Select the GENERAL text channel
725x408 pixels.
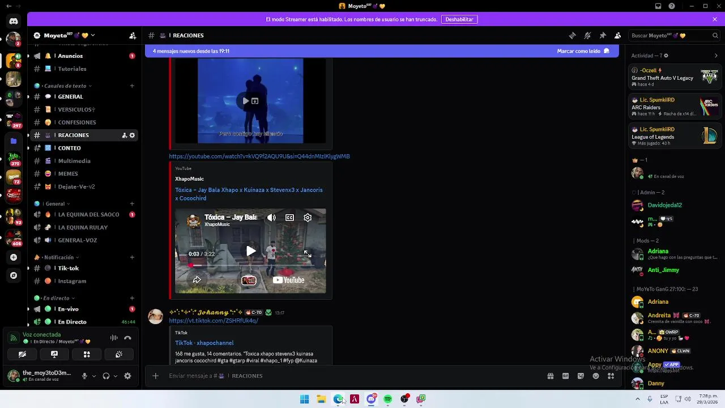click(x=84, y=96)
